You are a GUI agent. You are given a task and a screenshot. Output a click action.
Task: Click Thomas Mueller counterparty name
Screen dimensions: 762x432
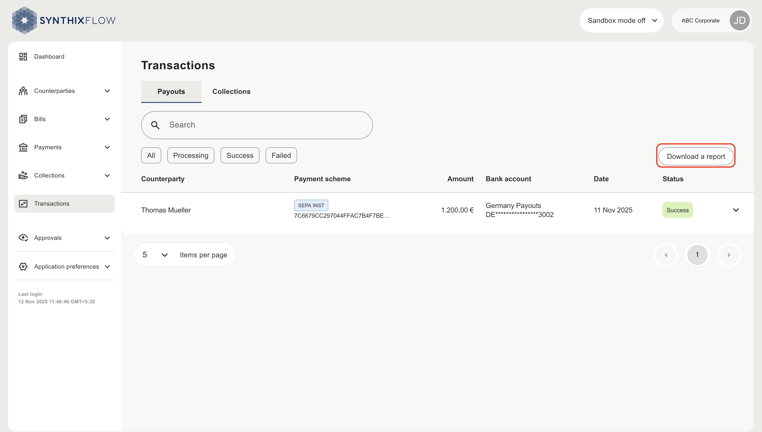(x=166, y=210)
